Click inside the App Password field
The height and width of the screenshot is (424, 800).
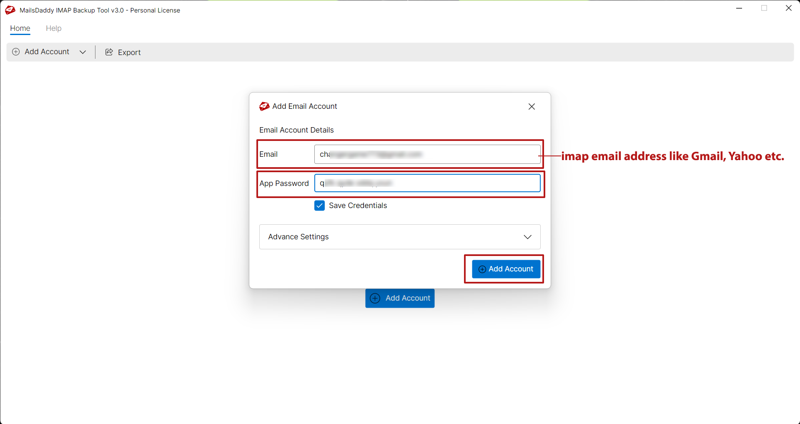tap(427, 183)
